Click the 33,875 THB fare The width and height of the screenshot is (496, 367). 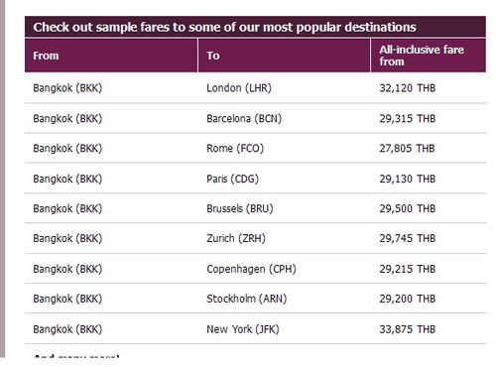(408, 329)
